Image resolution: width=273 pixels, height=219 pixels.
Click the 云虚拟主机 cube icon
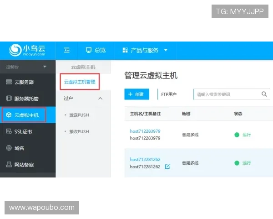click(9, 115)
